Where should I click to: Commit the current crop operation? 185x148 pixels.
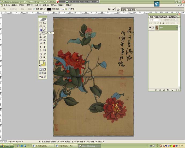(x=113, y=9)
